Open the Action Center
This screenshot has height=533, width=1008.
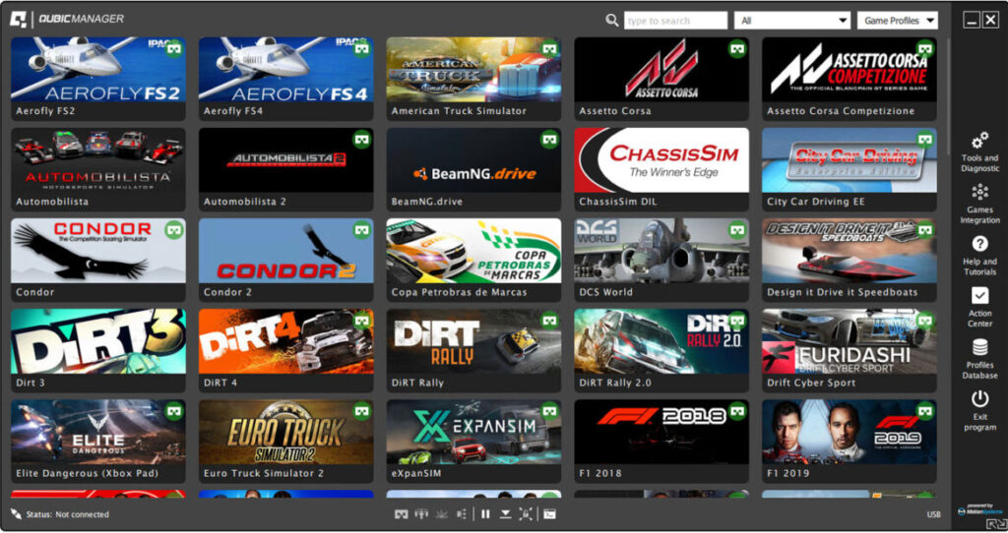tap(979, 307)
